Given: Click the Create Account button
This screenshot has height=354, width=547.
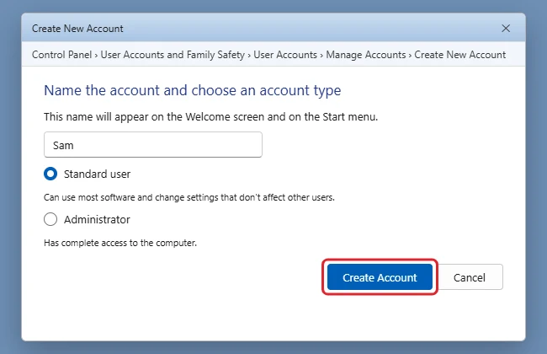Looking at the screenshot, I should [x=380, y=277].
